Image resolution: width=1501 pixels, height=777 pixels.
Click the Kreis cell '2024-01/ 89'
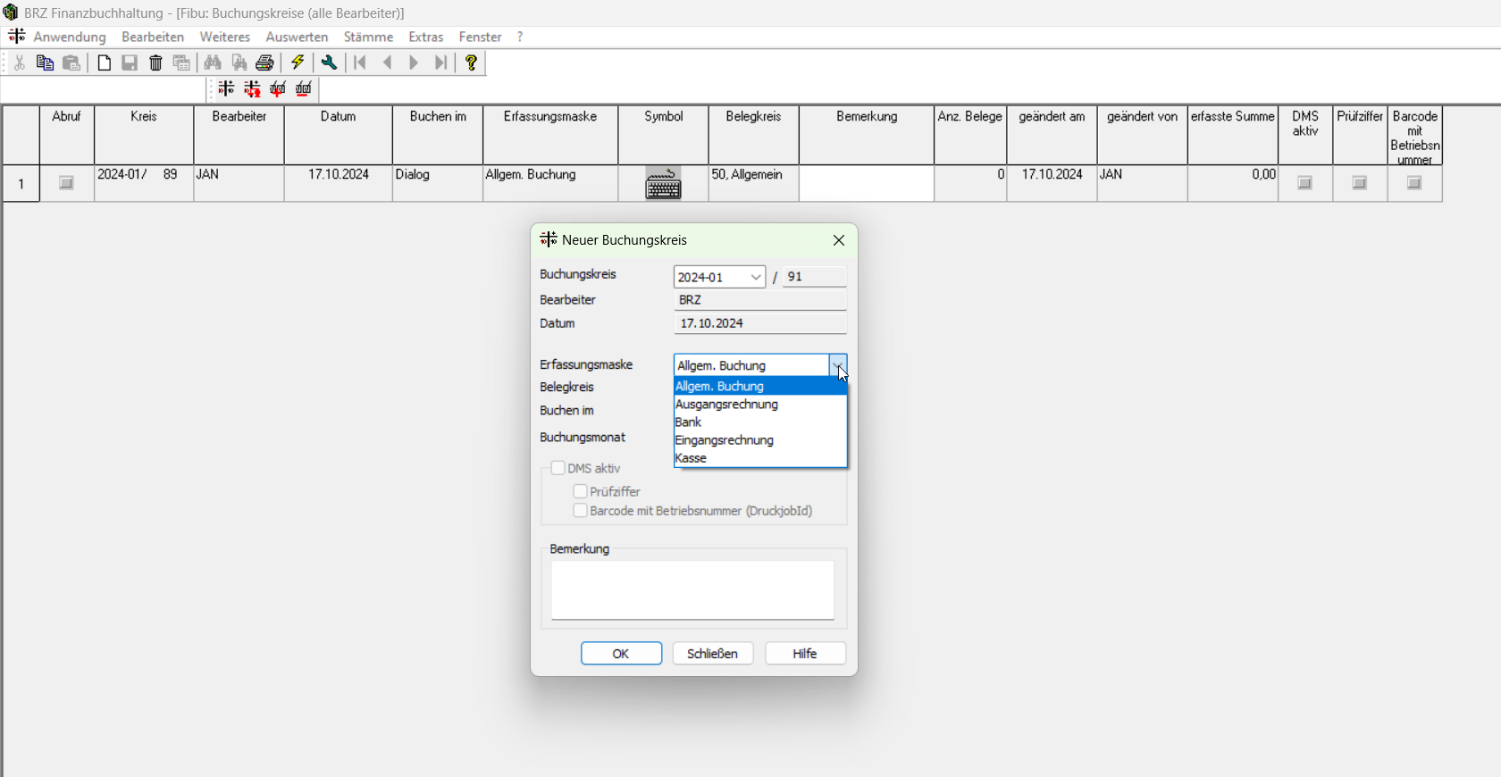coord(144,184)
